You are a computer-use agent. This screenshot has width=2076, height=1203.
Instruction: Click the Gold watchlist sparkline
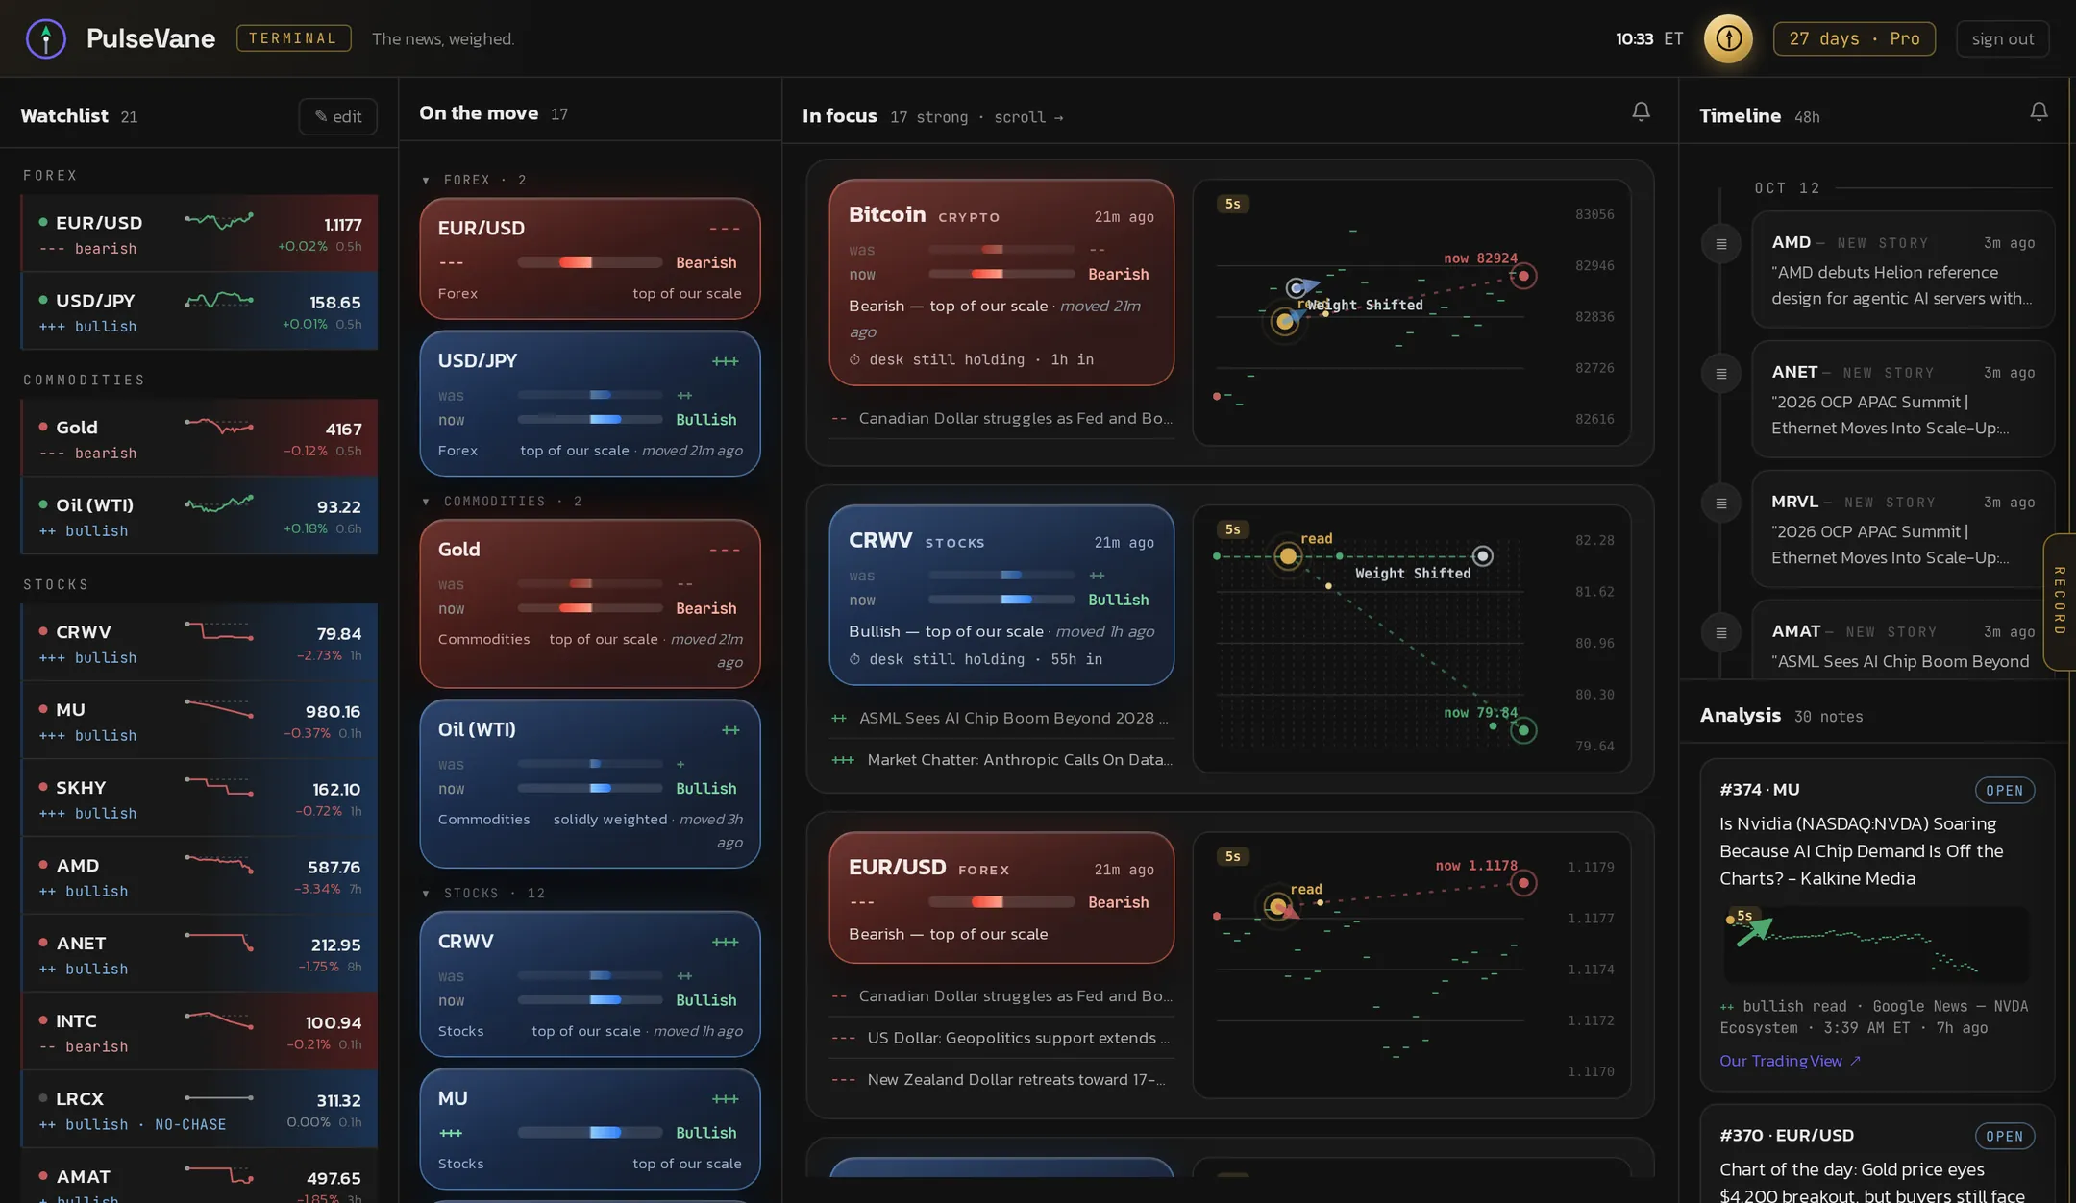[219, 425]
